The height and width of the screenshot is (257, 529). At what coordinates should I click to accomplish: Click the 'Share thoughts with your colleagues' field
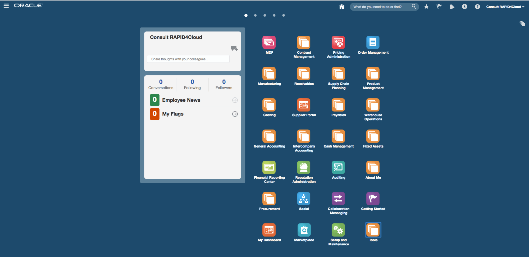coord(188,59)
